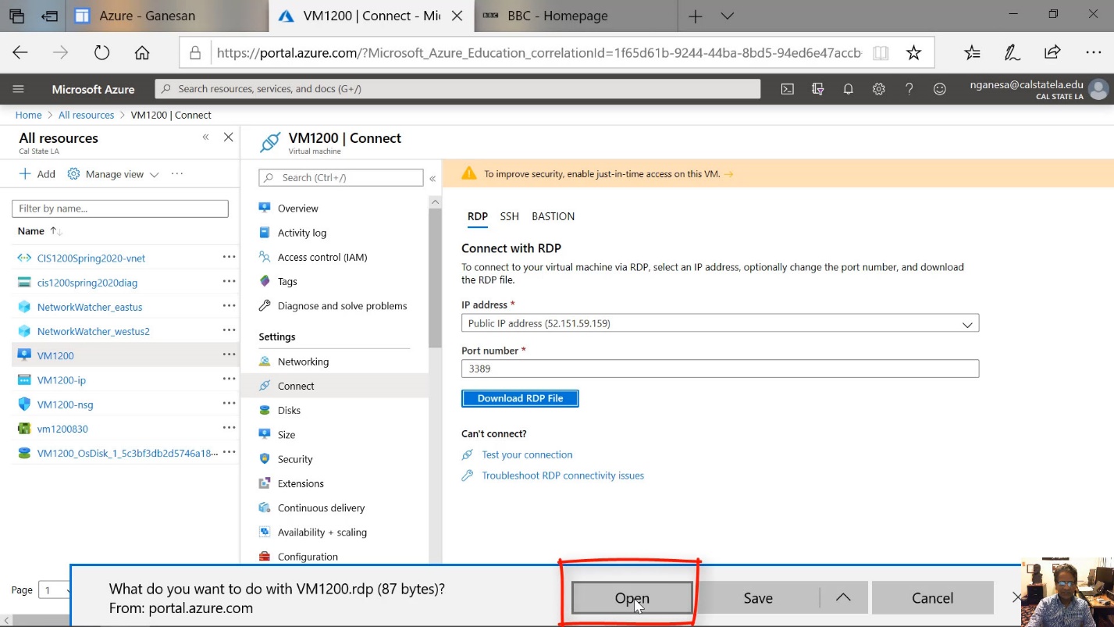1114x627 pixels.
Task: Open the Azure portal hamburger menu
Action: pos(19,89)
